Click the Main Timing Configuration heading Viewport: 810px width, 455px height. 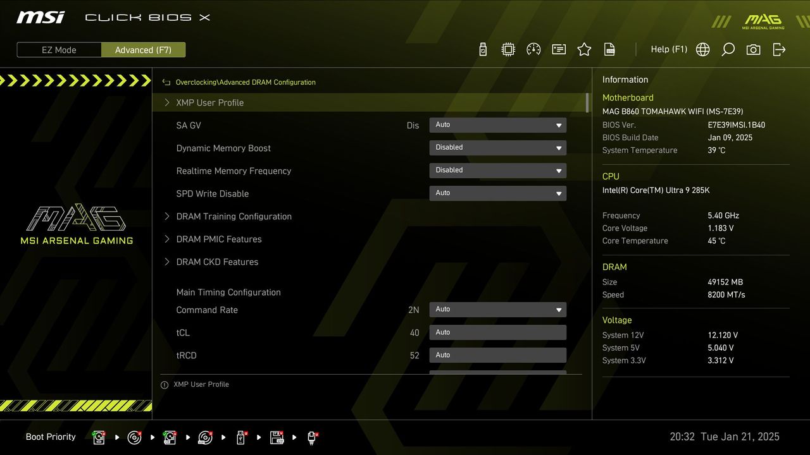[x=228, y=292]
